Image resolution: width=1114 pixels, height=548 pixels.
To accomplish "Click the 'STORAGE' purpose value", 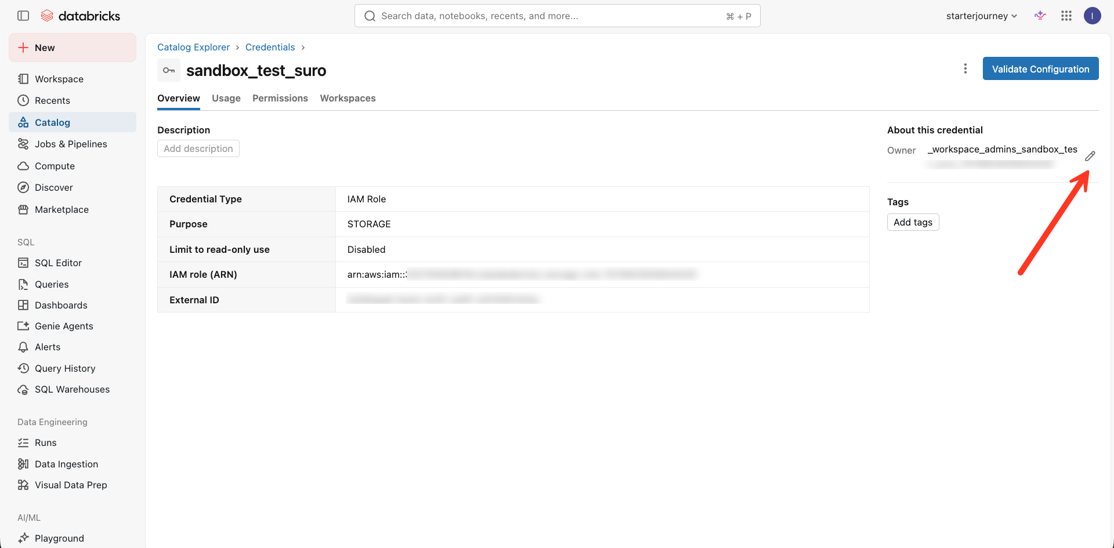I will [x=369, y=224].
